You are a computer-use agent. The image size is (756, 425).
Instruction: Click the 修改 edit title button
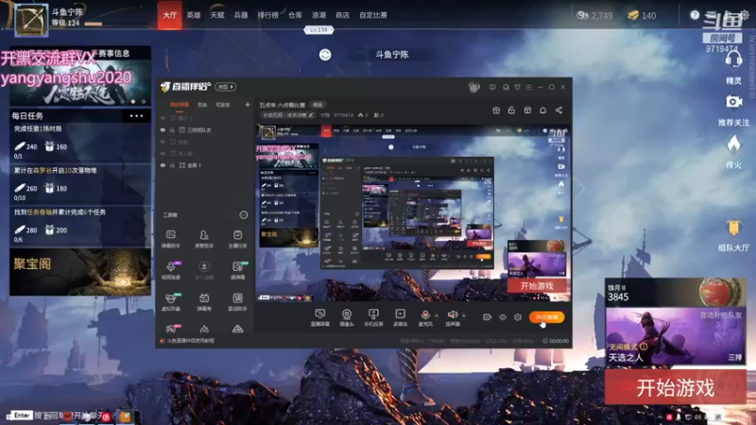318,105
